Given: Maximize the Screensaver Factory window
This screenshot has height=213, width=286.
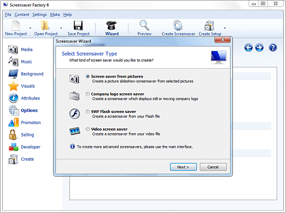Looking at the screenshot, I should point(263,4).
